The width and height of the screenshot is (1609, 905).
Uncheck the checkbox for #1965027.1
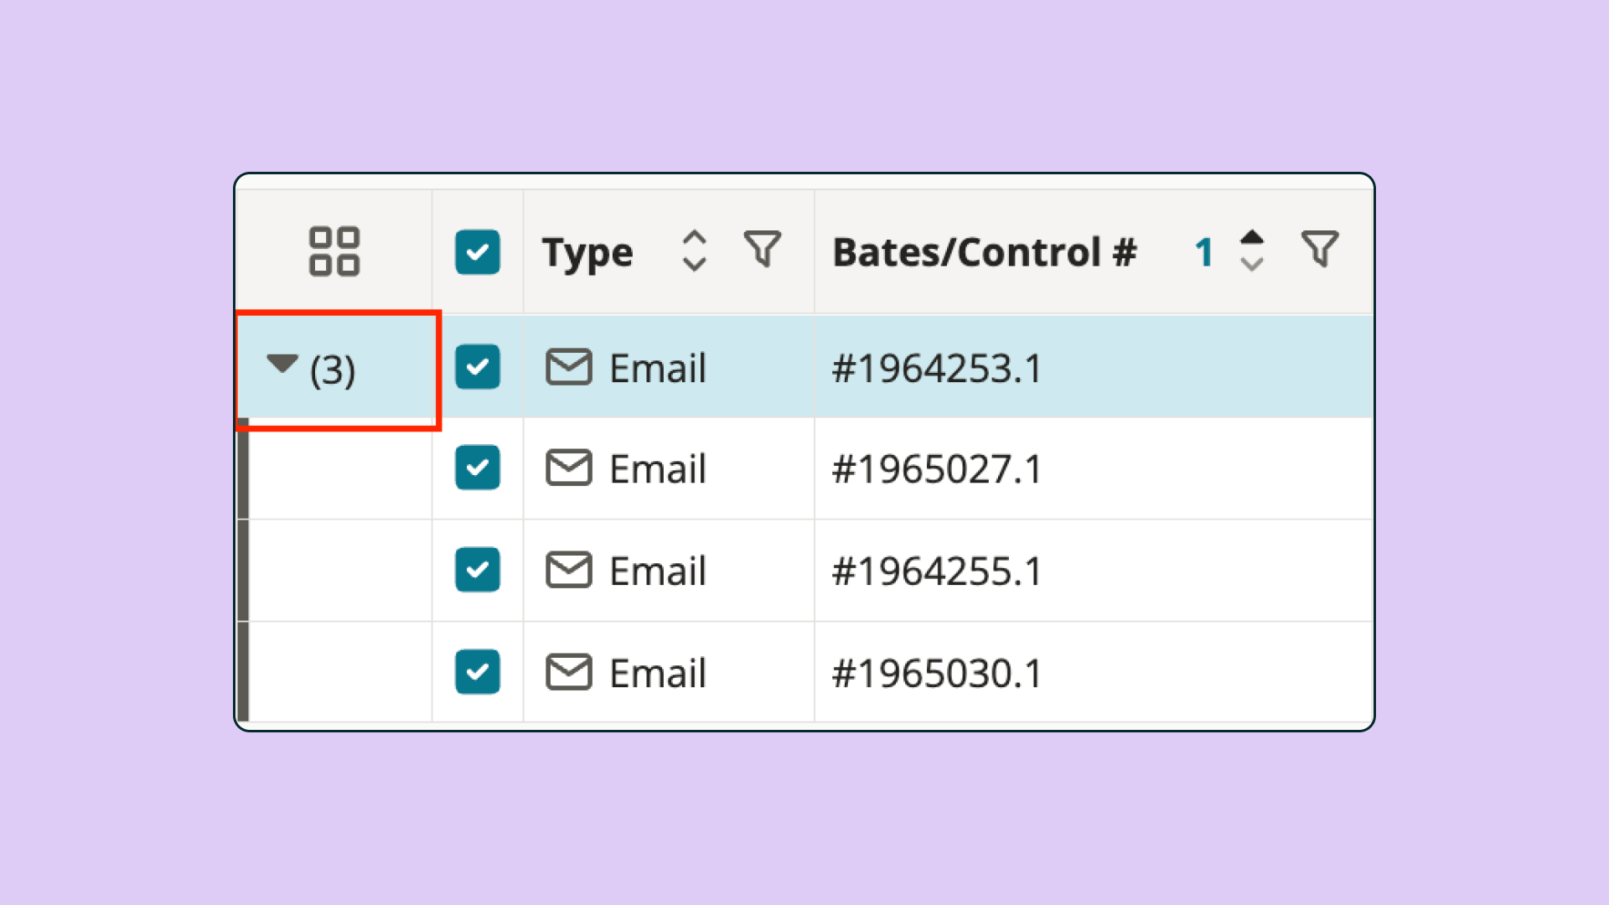(x=477, y=468)
